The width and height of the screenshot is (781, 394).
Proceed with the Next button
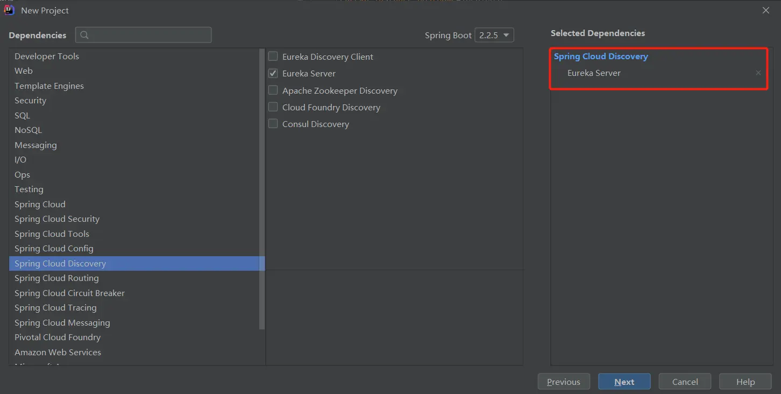[624, 382]
